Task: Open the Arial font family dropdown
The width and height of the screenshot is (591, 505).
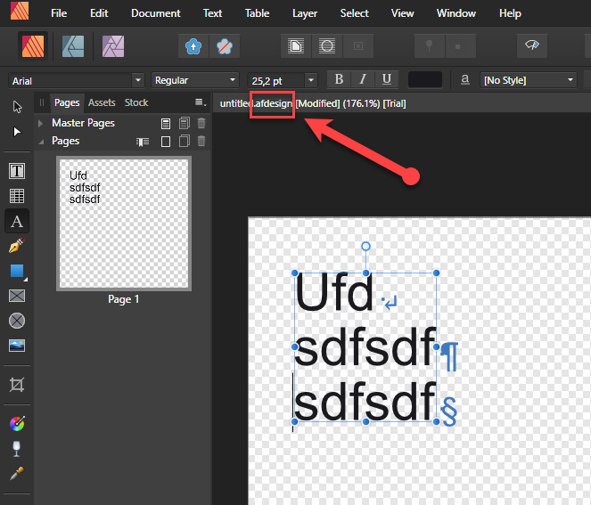Action: click(138, 80)
